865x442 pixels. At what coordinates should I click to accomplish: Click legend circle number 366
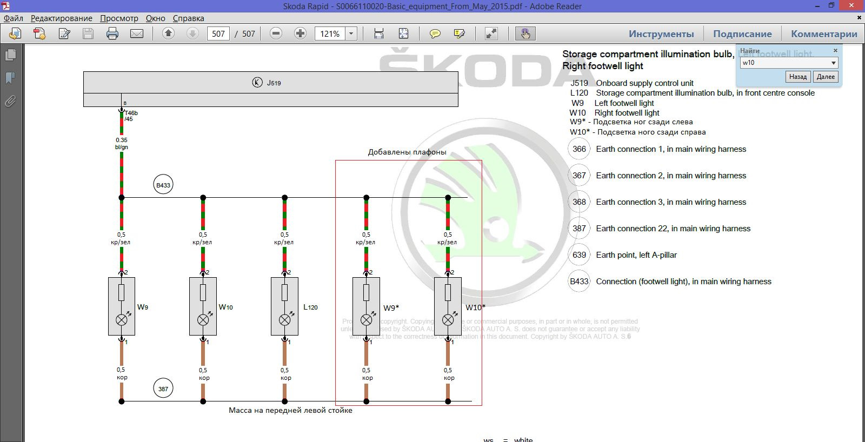579,149
